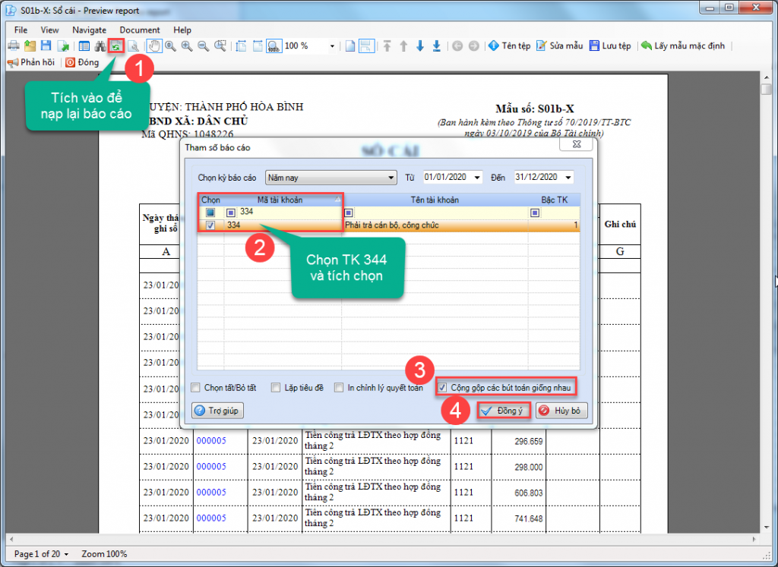
Task: Open the Từ start date picker dropdown
Action: 476,178
